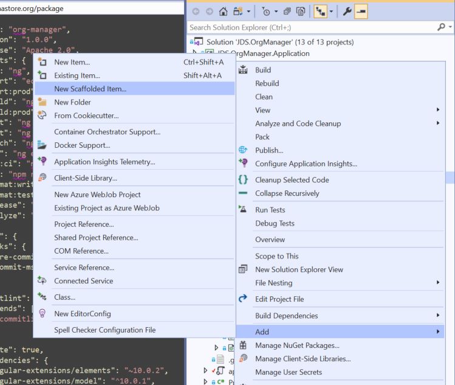Switch views using the solutions and folders icon
Viewport: 455px width, 385px height.
pyautogui.click(x=238, y=12)
